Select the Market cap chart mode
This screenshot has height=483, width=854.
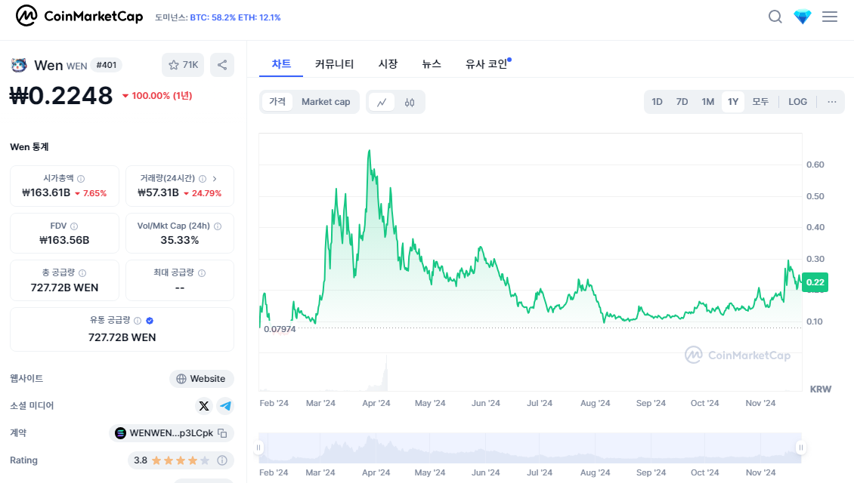(326, 102)
